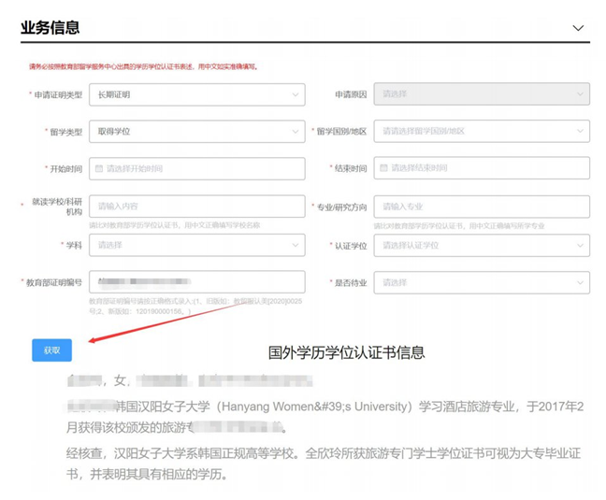Screen dimensions: 606x500
Task: Open the disabled 申请原因 dropdown
Action: (482, 93)
